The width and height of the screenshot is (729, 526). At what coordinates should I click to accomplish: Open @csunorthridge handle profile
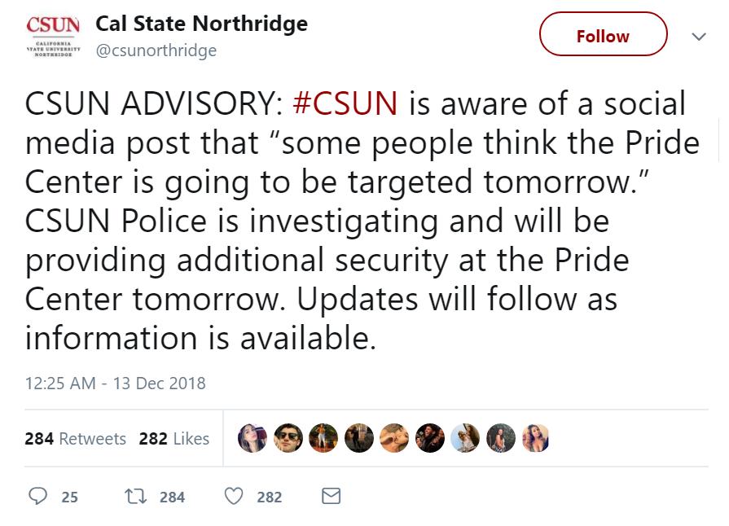coord(156,50)
